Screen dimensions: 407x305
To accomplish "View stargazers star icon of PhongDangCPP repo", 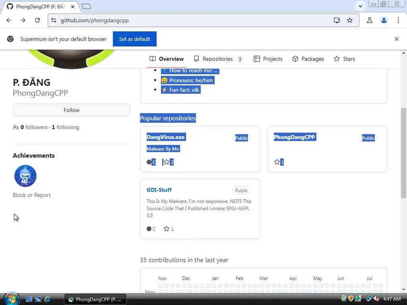I will click(x=277, y=162).
